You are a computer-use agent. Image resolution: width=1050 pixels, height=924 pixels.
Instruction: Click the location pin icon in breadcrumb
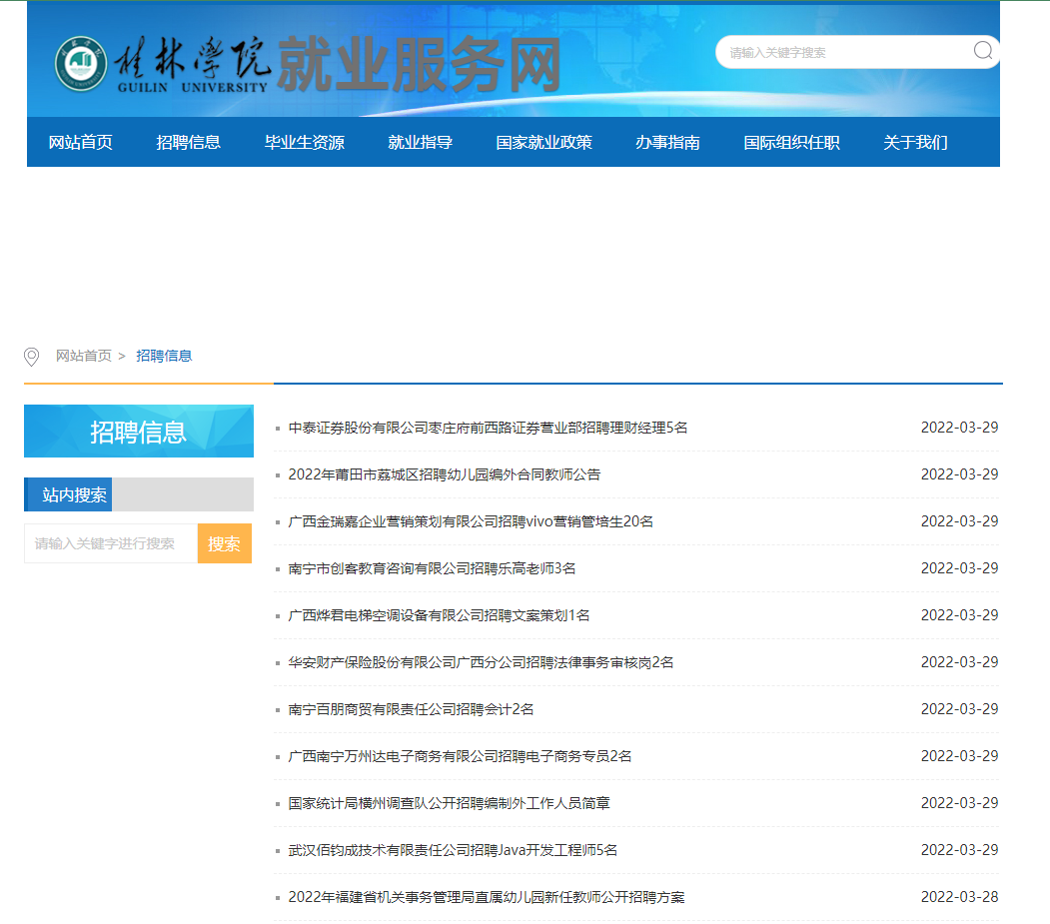click(x=32, y=357)
